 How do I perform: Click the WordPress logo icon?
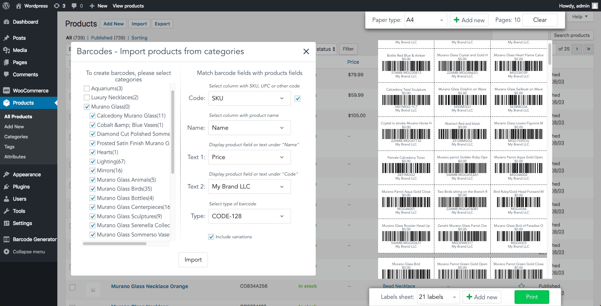pos(6,6)
